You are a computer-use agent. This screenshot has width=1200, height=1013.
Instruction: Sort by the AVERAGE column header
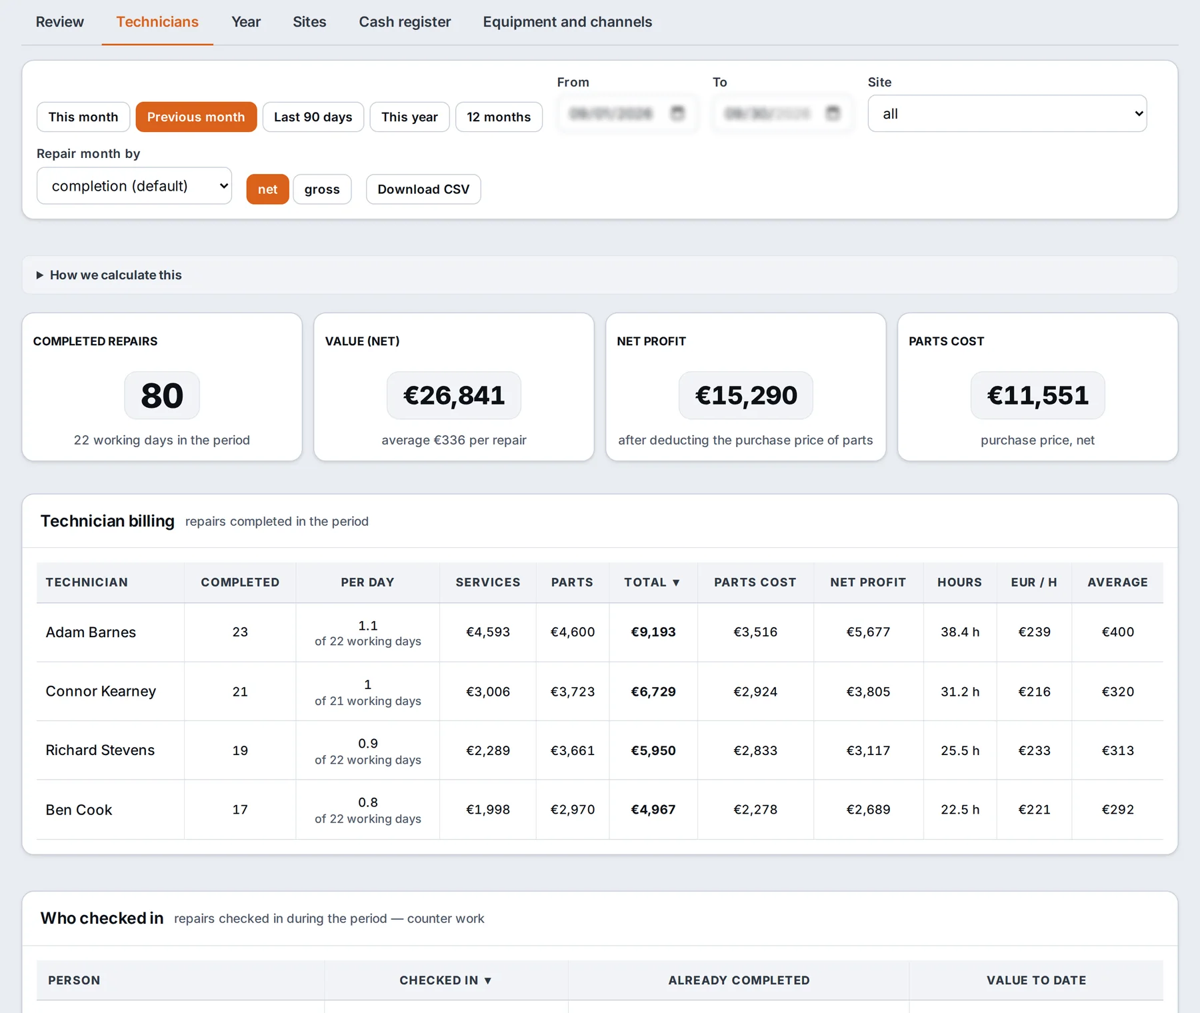(x=1117, y=582)
